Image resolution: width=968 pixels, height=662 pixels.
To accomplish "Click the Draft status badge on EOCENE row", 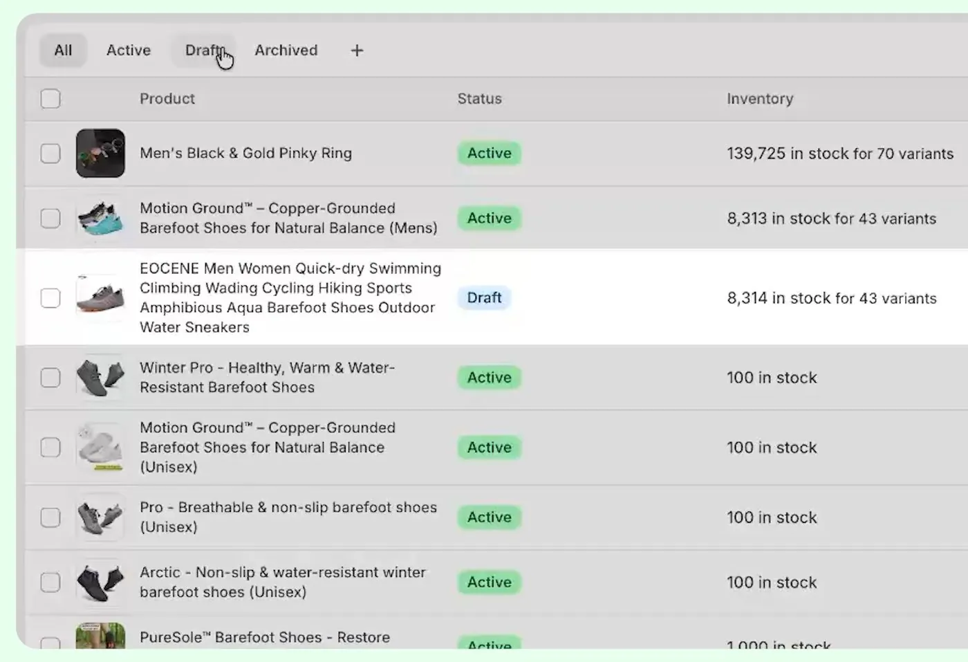I will click(x=484, y=298).
